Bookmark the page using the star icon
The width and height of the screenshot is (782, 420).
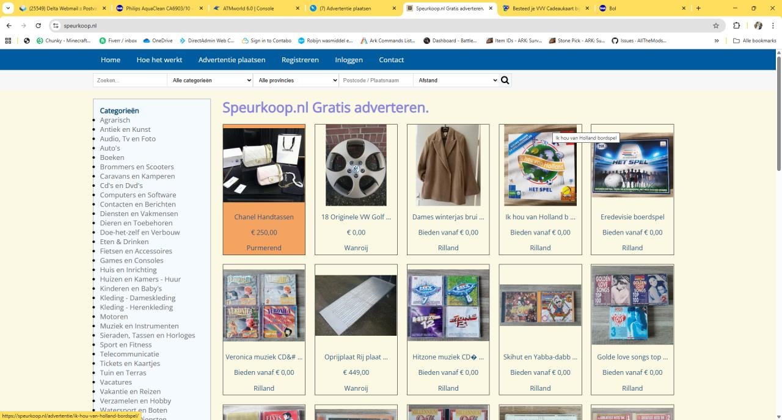tap(715, 26)
